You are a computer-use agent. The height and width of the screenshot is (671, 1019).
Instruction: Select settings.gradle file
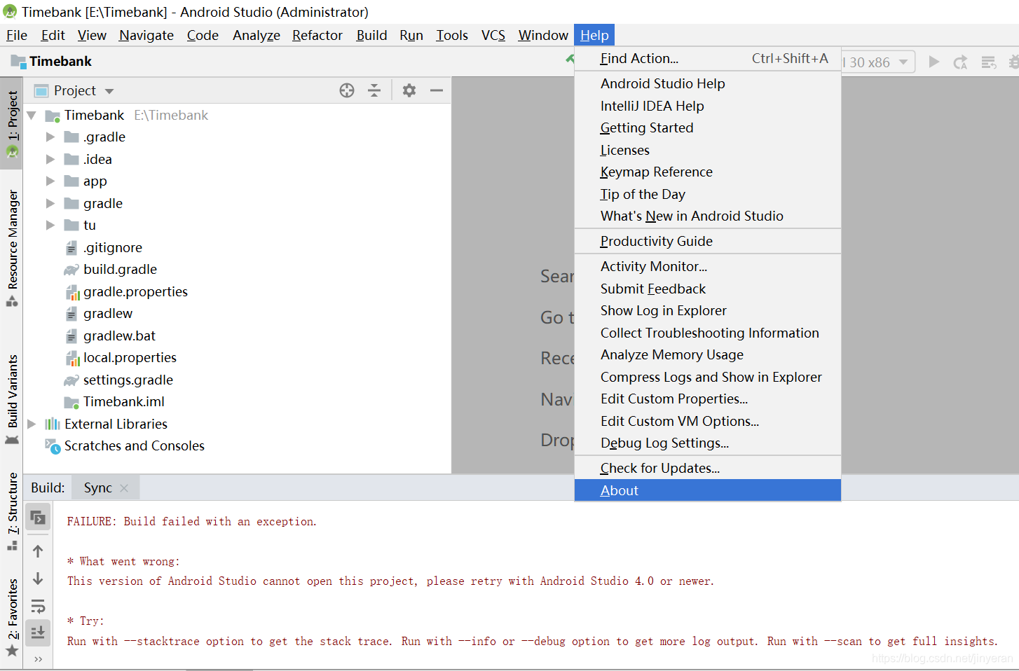point(128,380)
